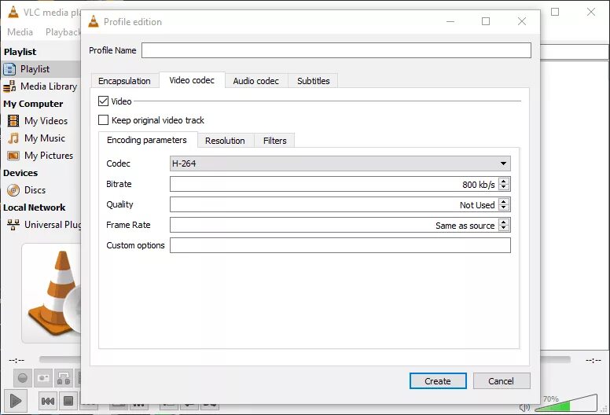Click the VLC cone thumbnail
610x415 pixels.
coord(53,294)
